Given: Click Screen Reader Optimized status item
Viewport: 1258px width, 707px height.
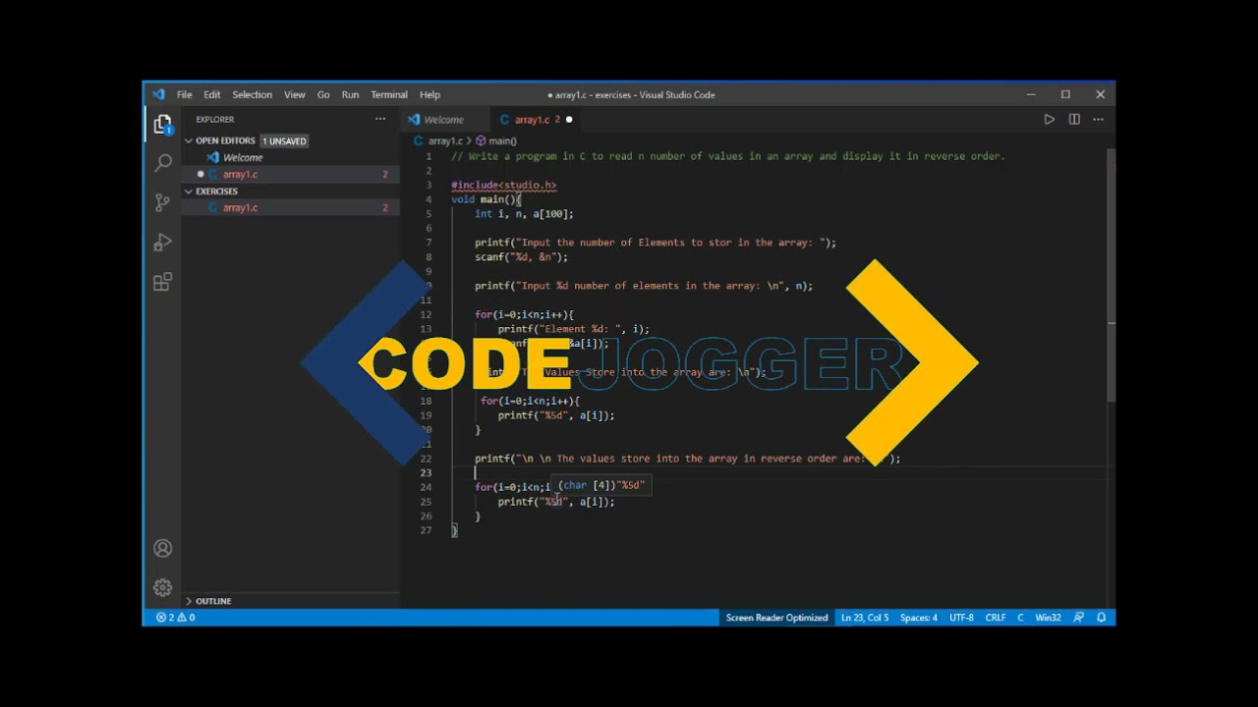Looking at the screenshot, I should tap(776, 618).
